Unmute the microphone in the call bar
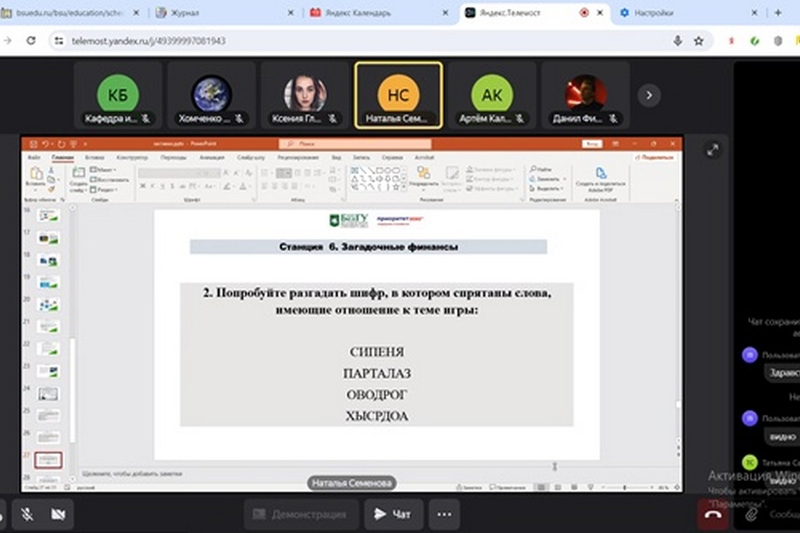Viewport: 800px width, 533px height. tap(26, 515)
